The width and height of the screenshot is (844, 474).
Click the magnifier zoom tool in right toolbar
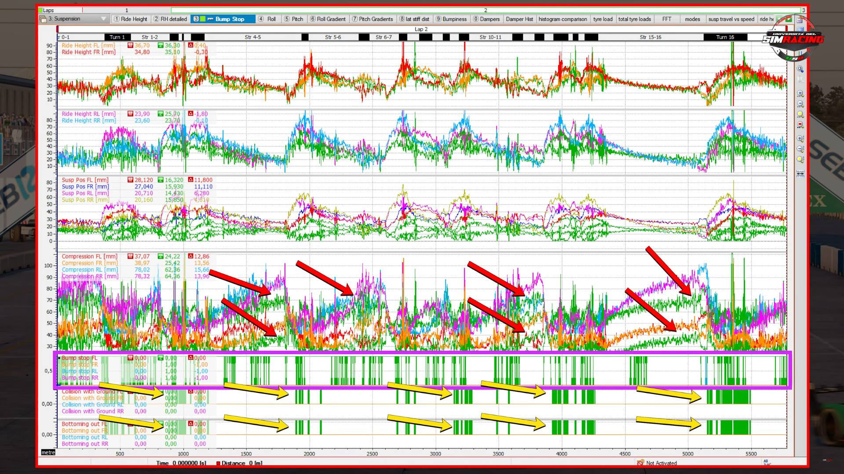pos(800,69)
